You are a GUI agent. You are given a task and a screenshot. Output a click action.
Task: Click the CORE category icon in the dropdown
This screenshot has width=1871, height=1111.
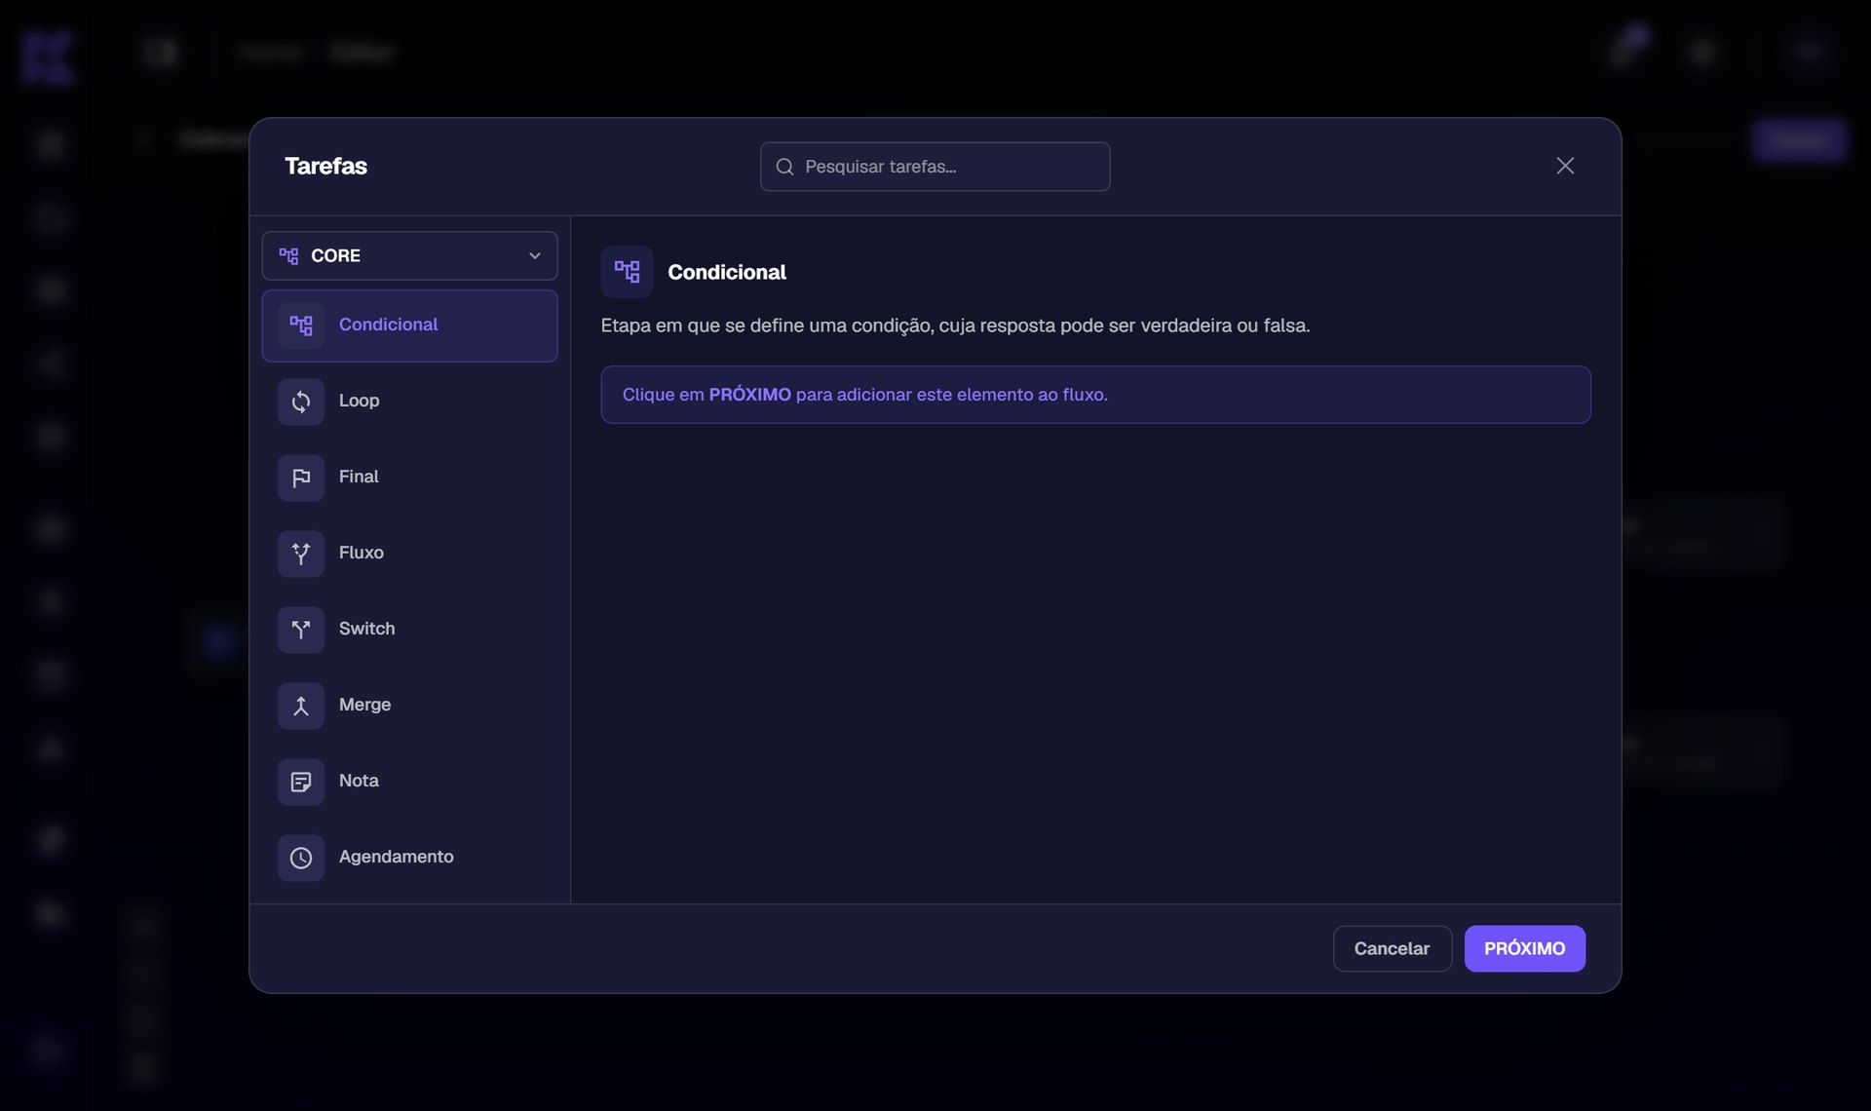point(288,255)
